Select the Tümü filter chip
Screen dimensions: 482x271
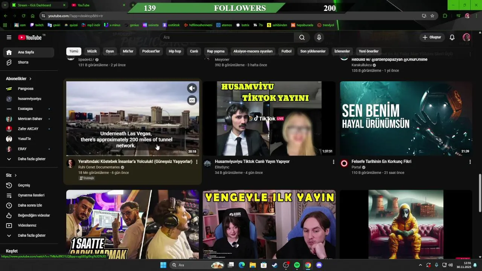(x=74, y=51)
